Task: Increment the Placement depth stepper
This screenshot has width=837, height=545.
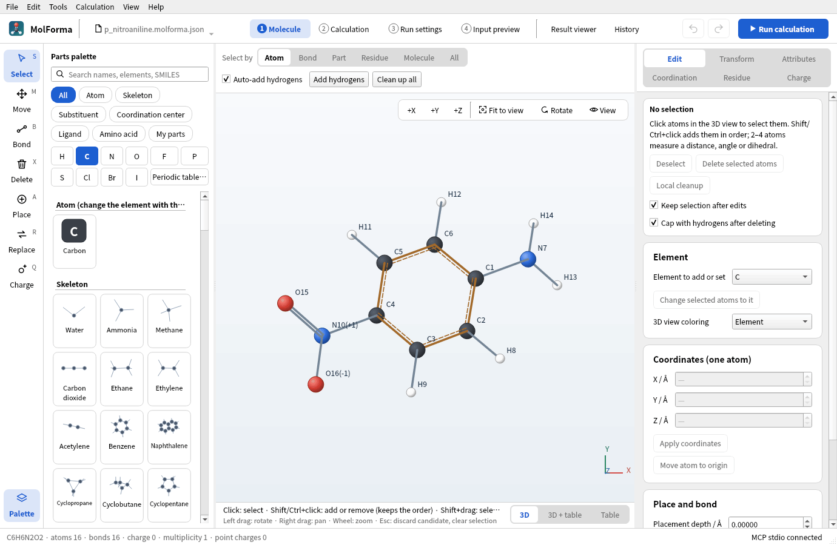Action: pyautogui.click(x=807, y=521)
